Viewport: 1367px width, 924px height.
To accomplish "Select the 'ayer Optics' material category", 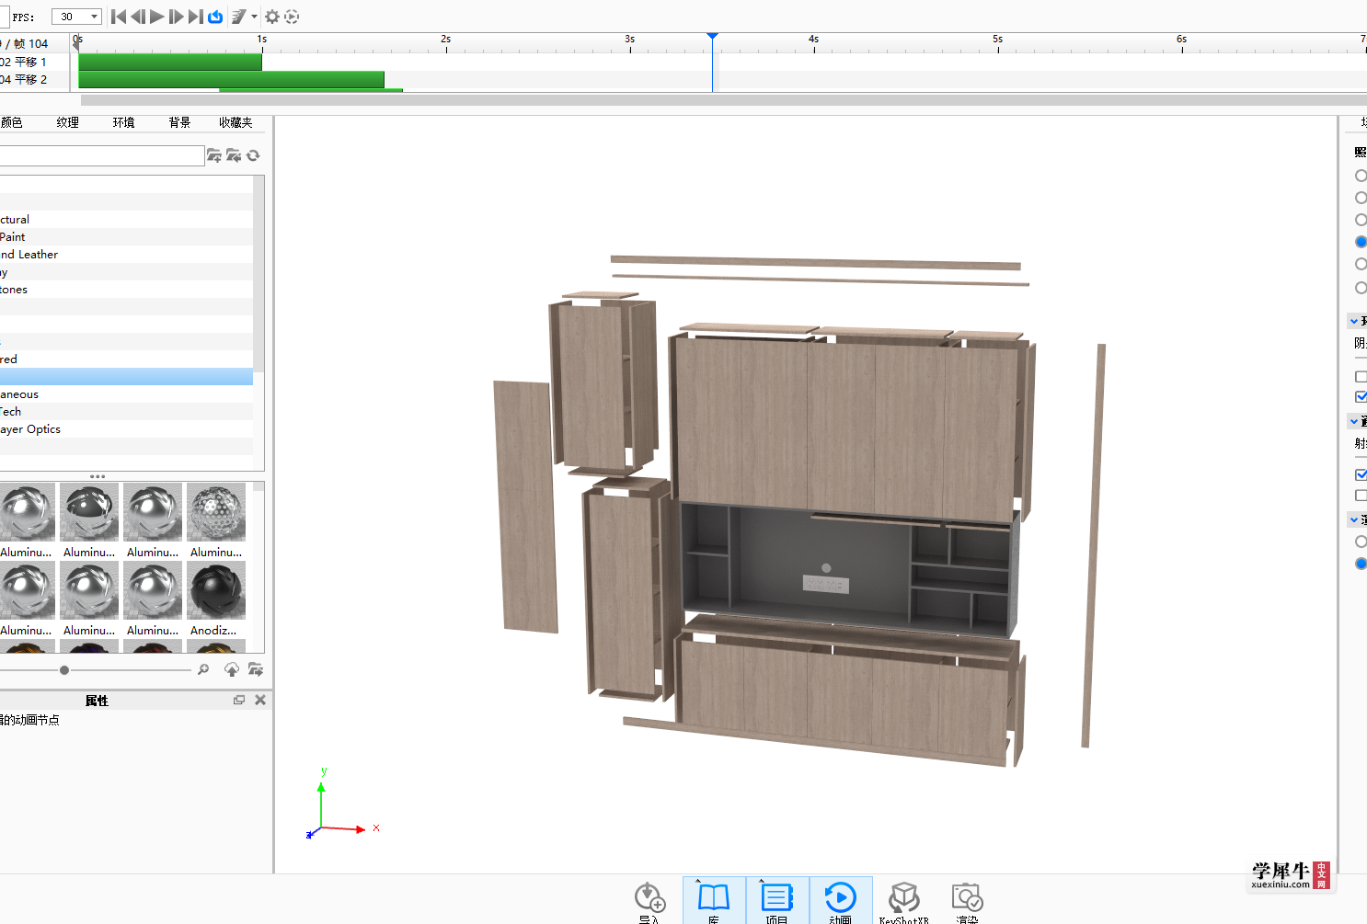I will click(x=126, y=429).
